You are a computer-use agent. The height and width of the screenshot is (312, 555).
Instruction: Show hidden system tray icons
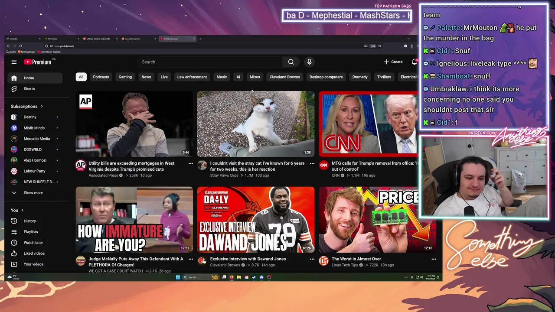point(406,277)
